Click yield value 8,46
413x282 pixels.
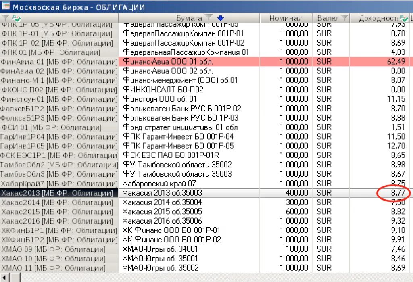tap(398, 259)
